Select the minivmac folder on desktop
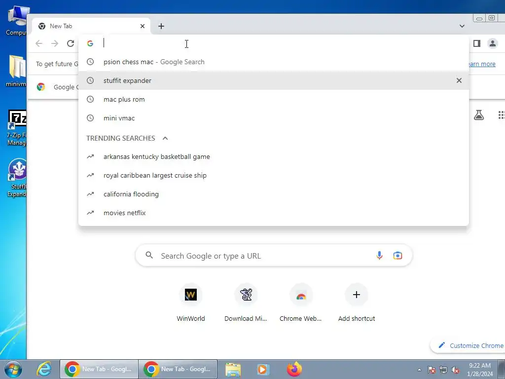The width and height of the screenshot is (505, 379). click(x=16, y=71)
